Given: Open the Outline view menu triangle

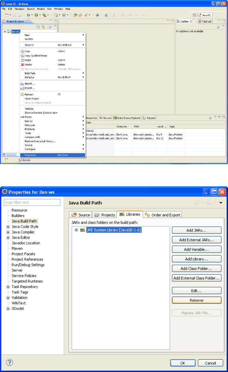Looking at the screenshot, I should pyautogui.click(x=223, y=26).
